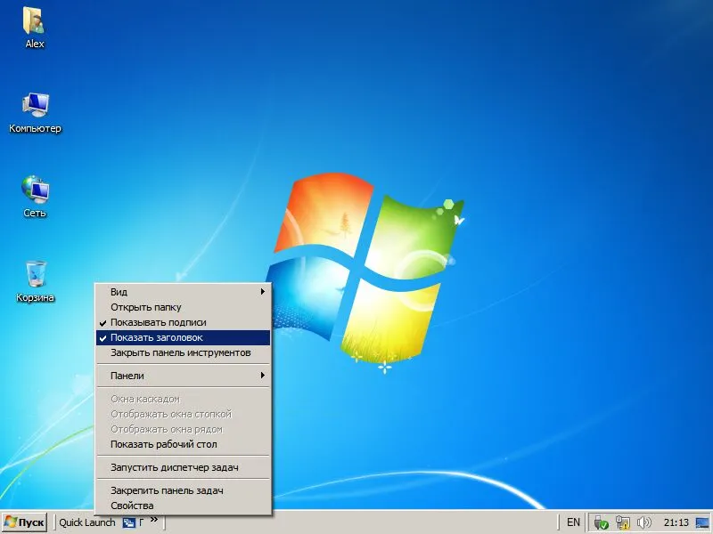Image resolution: width=713 pixels, height=534 pixels.
Task: Click the Quick Launch switch-windows icon
Action: (x=129, y=522)
